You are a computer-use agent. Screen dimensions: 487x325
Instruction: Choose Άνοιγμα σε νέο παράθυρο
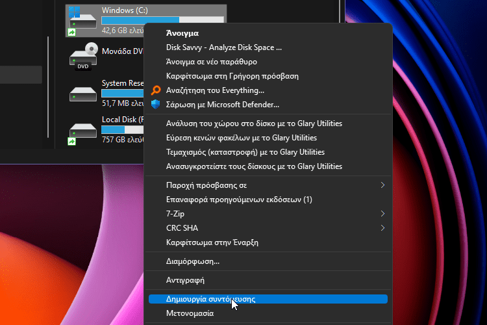[268, 62]
